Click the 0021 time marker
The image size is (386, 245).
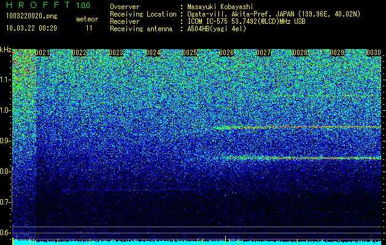(x=42, y=53)
